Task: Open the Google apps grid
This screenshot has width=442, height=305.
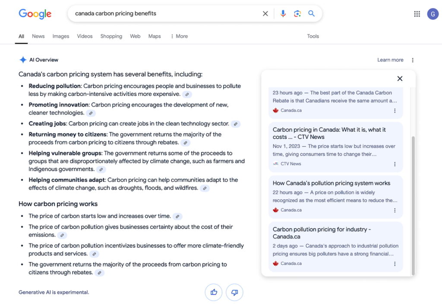Action: (417, 14)
